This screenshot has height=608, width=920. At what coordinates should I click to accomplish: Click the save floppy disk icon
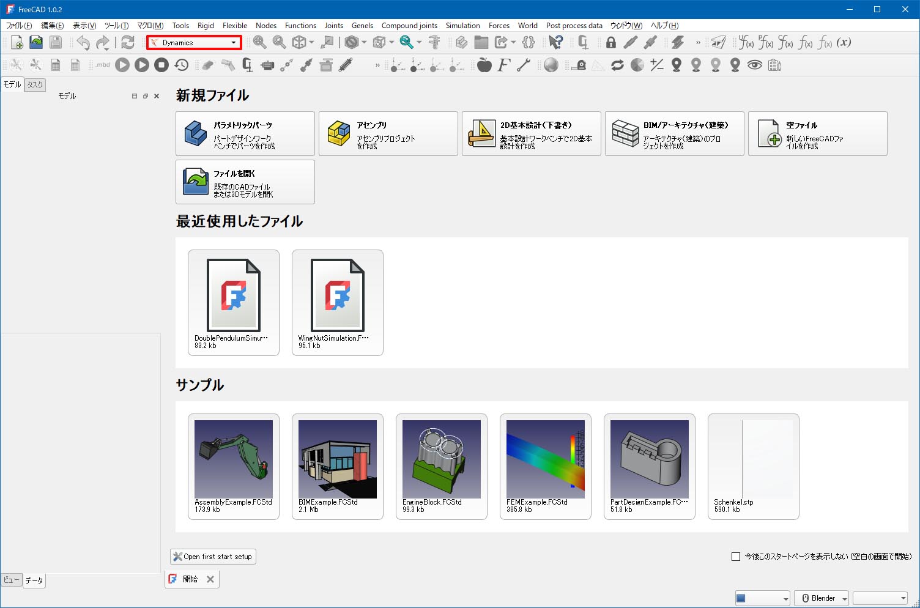pyautogui.click(x=56, y=42)
